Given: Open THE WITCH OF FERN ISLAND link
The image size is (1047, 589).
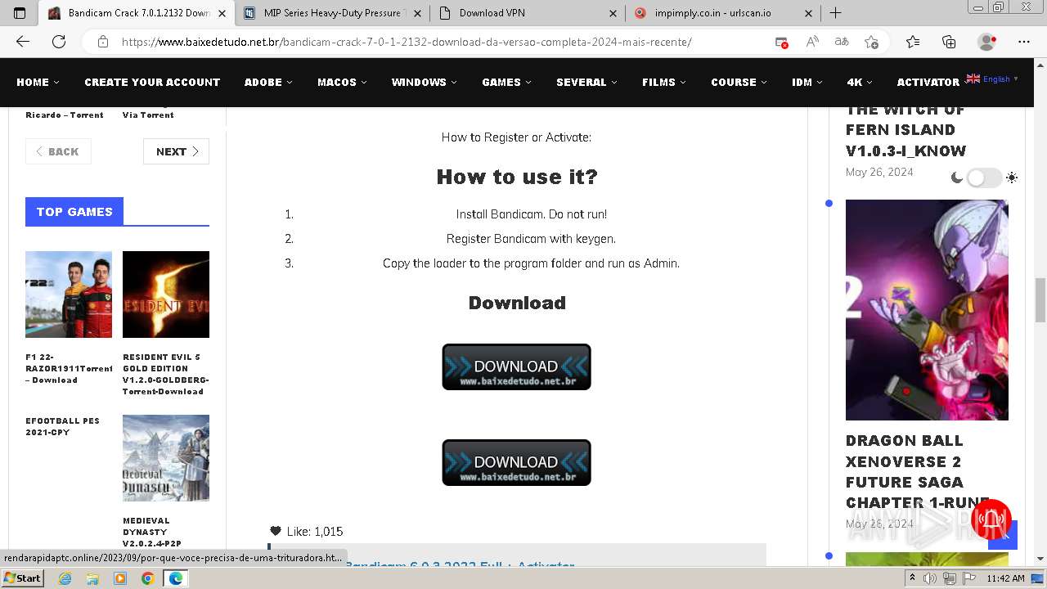Looking at the screenshot, I should coord(905,130).
